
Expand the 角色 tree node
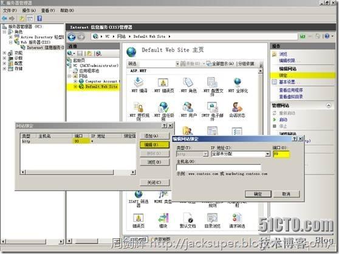click(x=4, y=32)
